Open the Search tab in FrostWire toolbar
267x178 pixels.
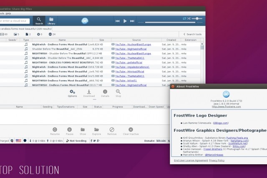click(x=39, y=21)
